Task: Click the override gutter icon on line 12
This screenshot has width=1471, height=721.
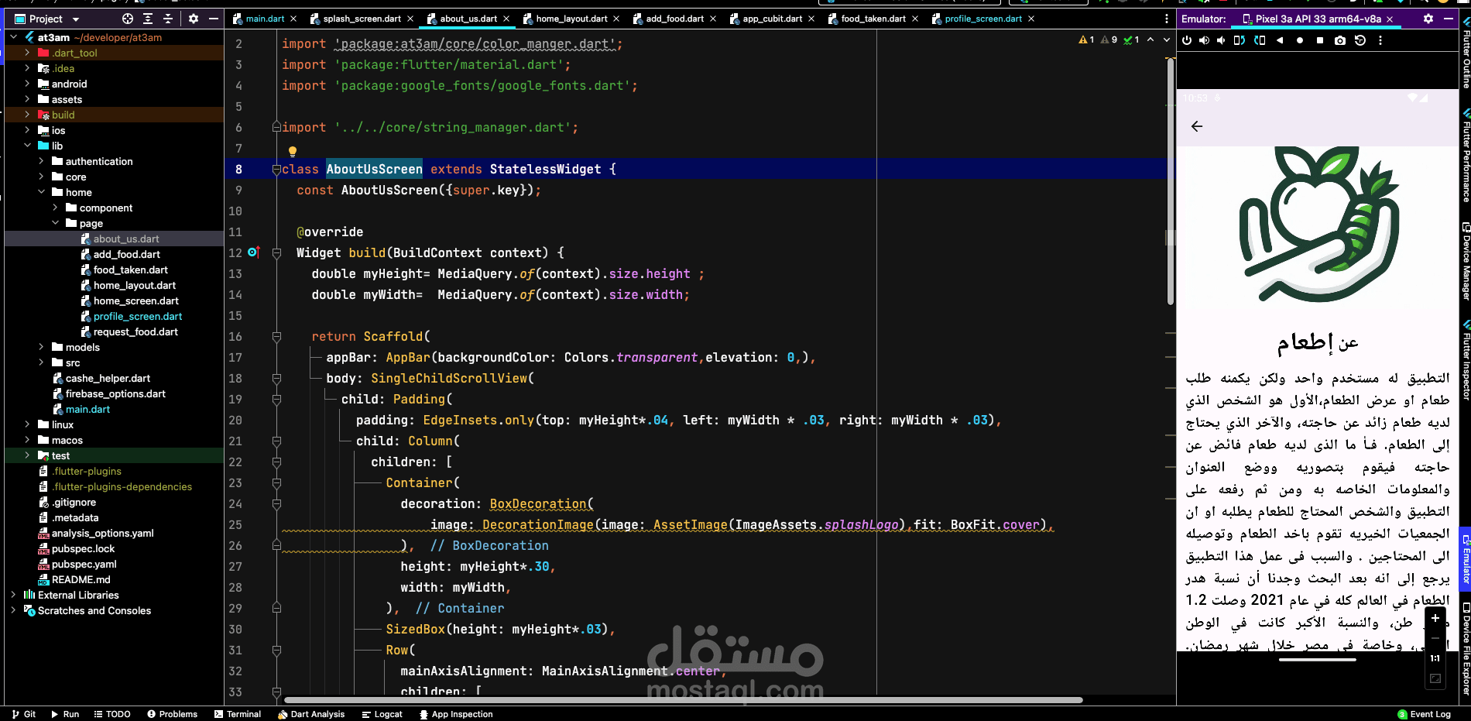Action: click(x=254, y=252)
